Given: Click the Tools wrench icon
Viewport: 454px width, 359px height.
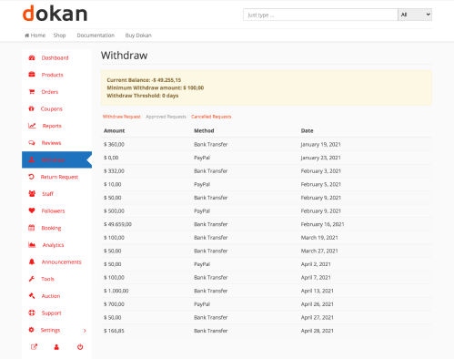Looking at the screenshot, I should pyautogui.click(x=32, y=279).
